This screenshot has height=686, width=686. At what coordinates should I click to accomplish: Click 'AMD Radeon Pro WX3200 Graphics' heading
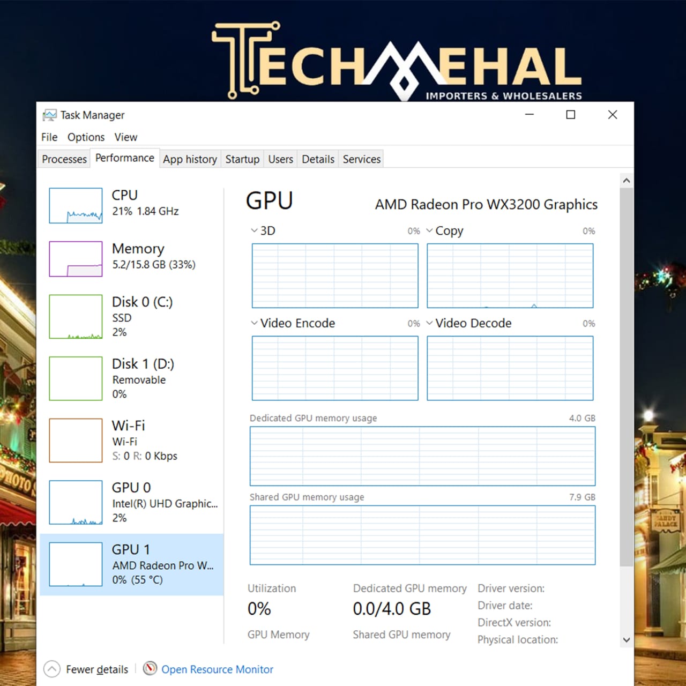point(486,205)
